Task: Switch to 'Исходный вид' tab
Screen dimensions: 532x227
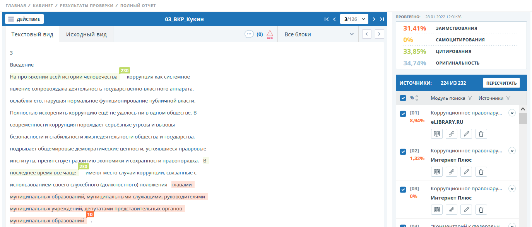Action: point(86,34)
